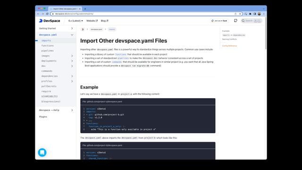Click the browser forward arrow

(42, 14)
